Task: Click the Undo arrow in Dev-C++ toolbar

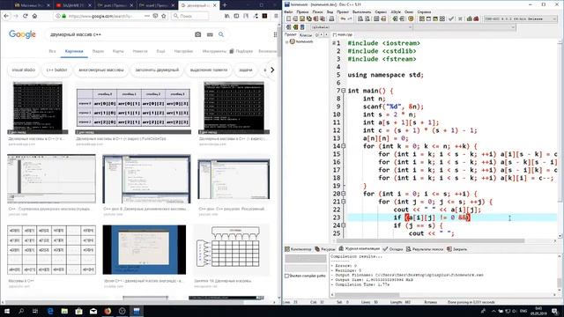Action: pos(343,18)
